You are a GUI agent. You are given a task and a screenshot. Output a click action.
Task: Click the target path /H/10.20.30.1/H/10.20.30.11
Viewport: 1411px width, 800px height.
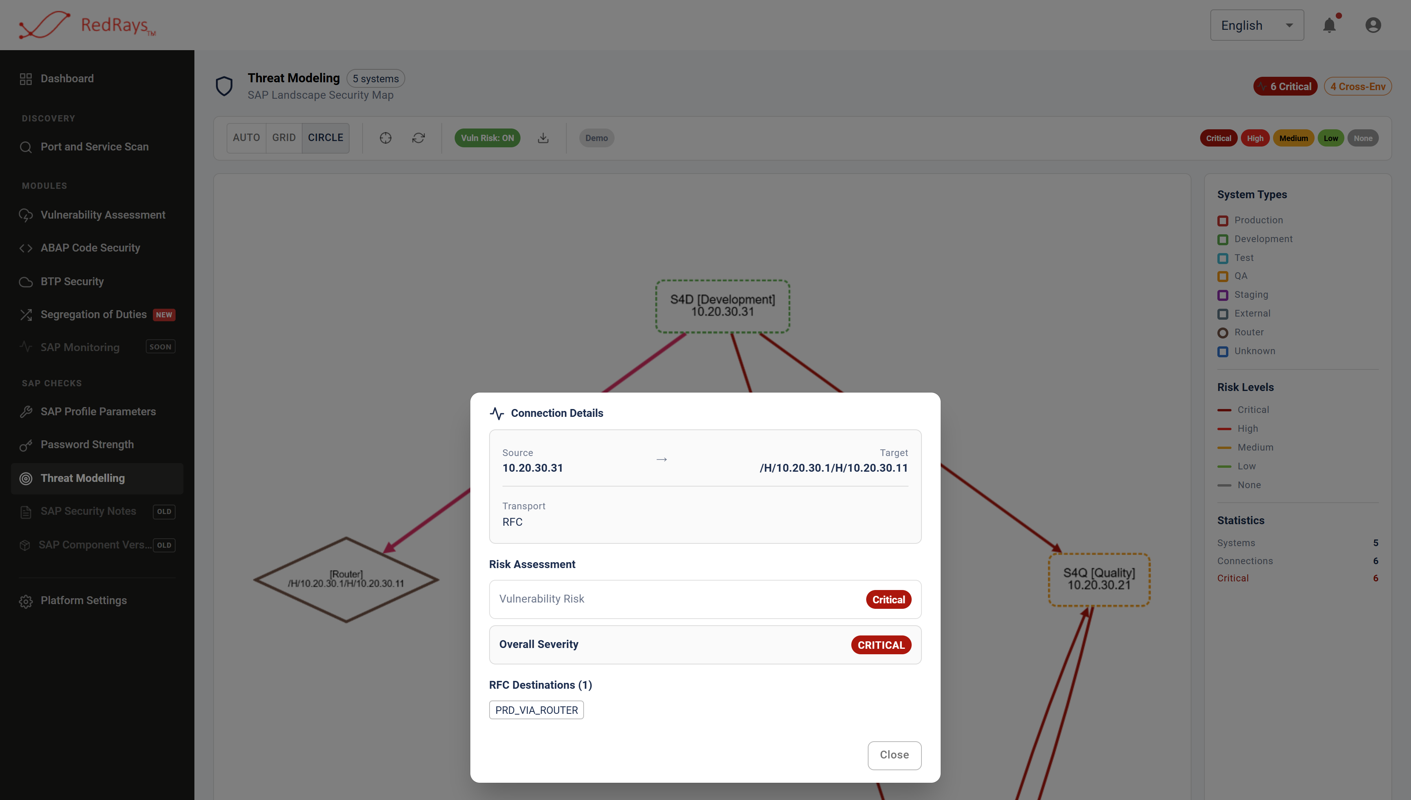(834, 468)
